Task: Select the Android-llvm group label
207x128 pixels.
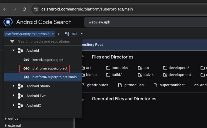Action: click(36, 96)
